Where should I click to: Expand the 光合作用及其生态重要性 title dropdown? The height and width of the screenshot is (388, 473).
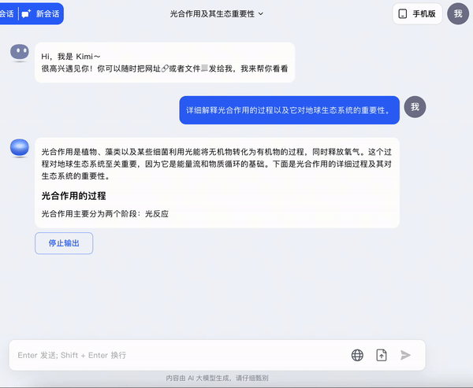tap(217, 13)
